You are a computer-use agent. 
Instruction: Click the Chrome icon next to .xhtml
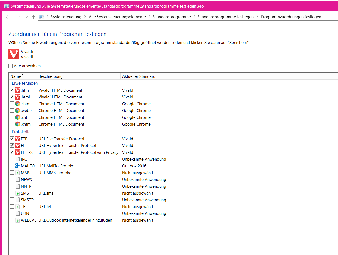(18, 124)
